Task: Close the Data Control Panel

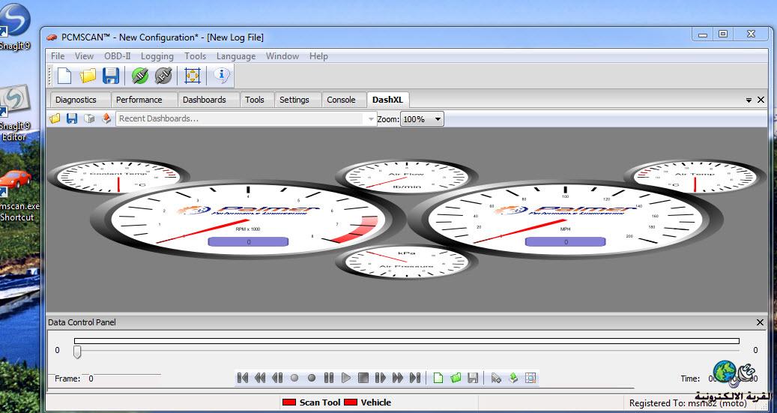Action: click(761, 322)
